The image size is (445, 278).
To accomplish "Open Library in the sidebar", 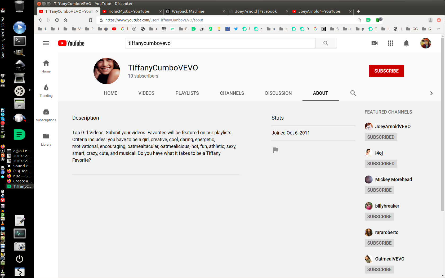I will click(x=46, y=140).
